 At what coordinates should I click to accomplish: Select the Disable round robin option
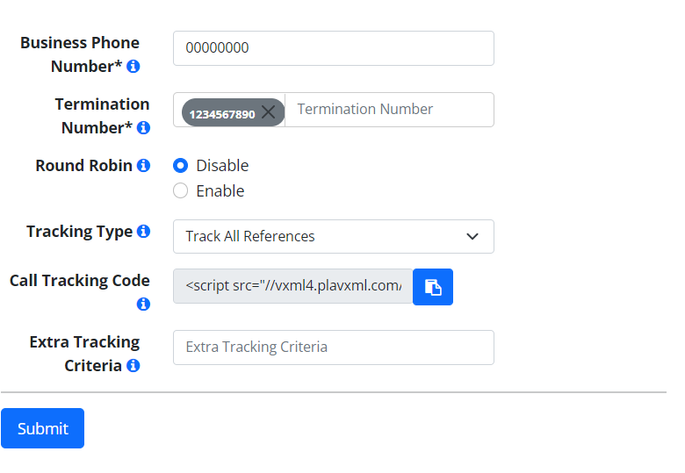(x=180, y=165)
